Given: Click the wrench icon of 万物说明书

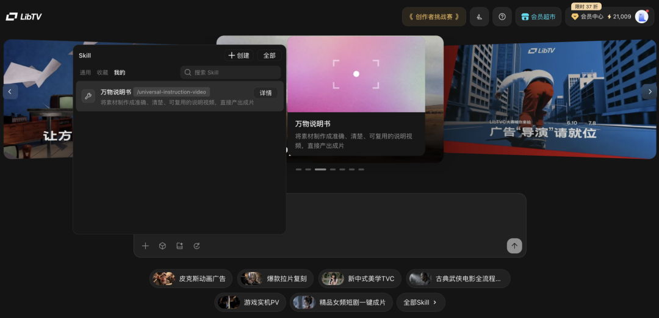Looking at the screenshot, I should (88, 96).
